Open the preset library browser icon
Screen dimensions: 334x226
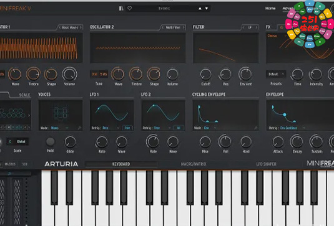(x=121, y=8)
